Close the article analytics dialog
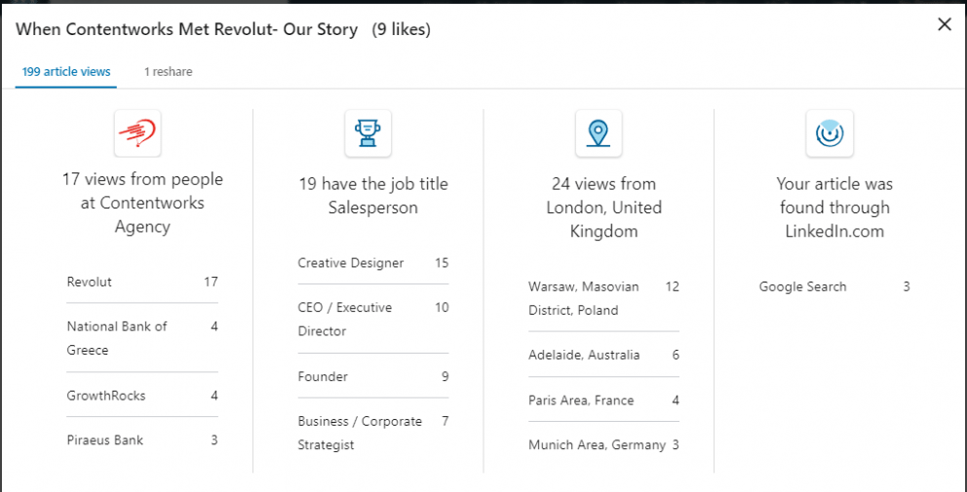The height and width of the screenshot is (492, 967). [x=945, y=24]
